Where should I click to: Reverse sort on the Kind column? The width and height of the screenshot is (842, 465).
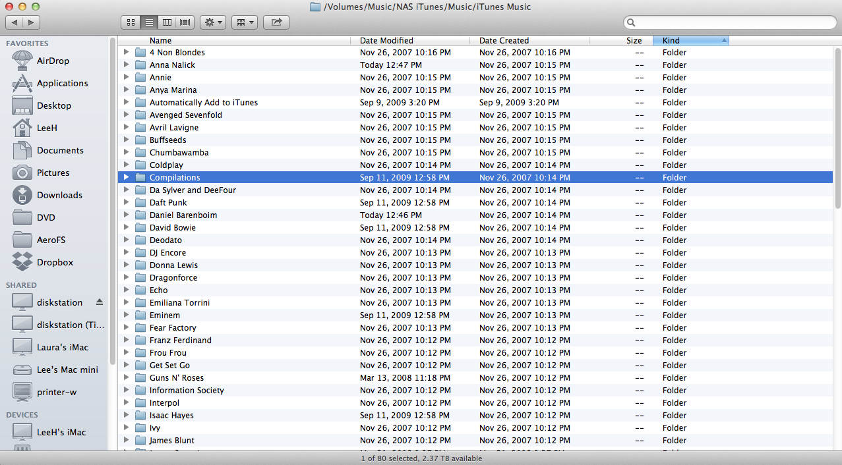click(691, 40)
